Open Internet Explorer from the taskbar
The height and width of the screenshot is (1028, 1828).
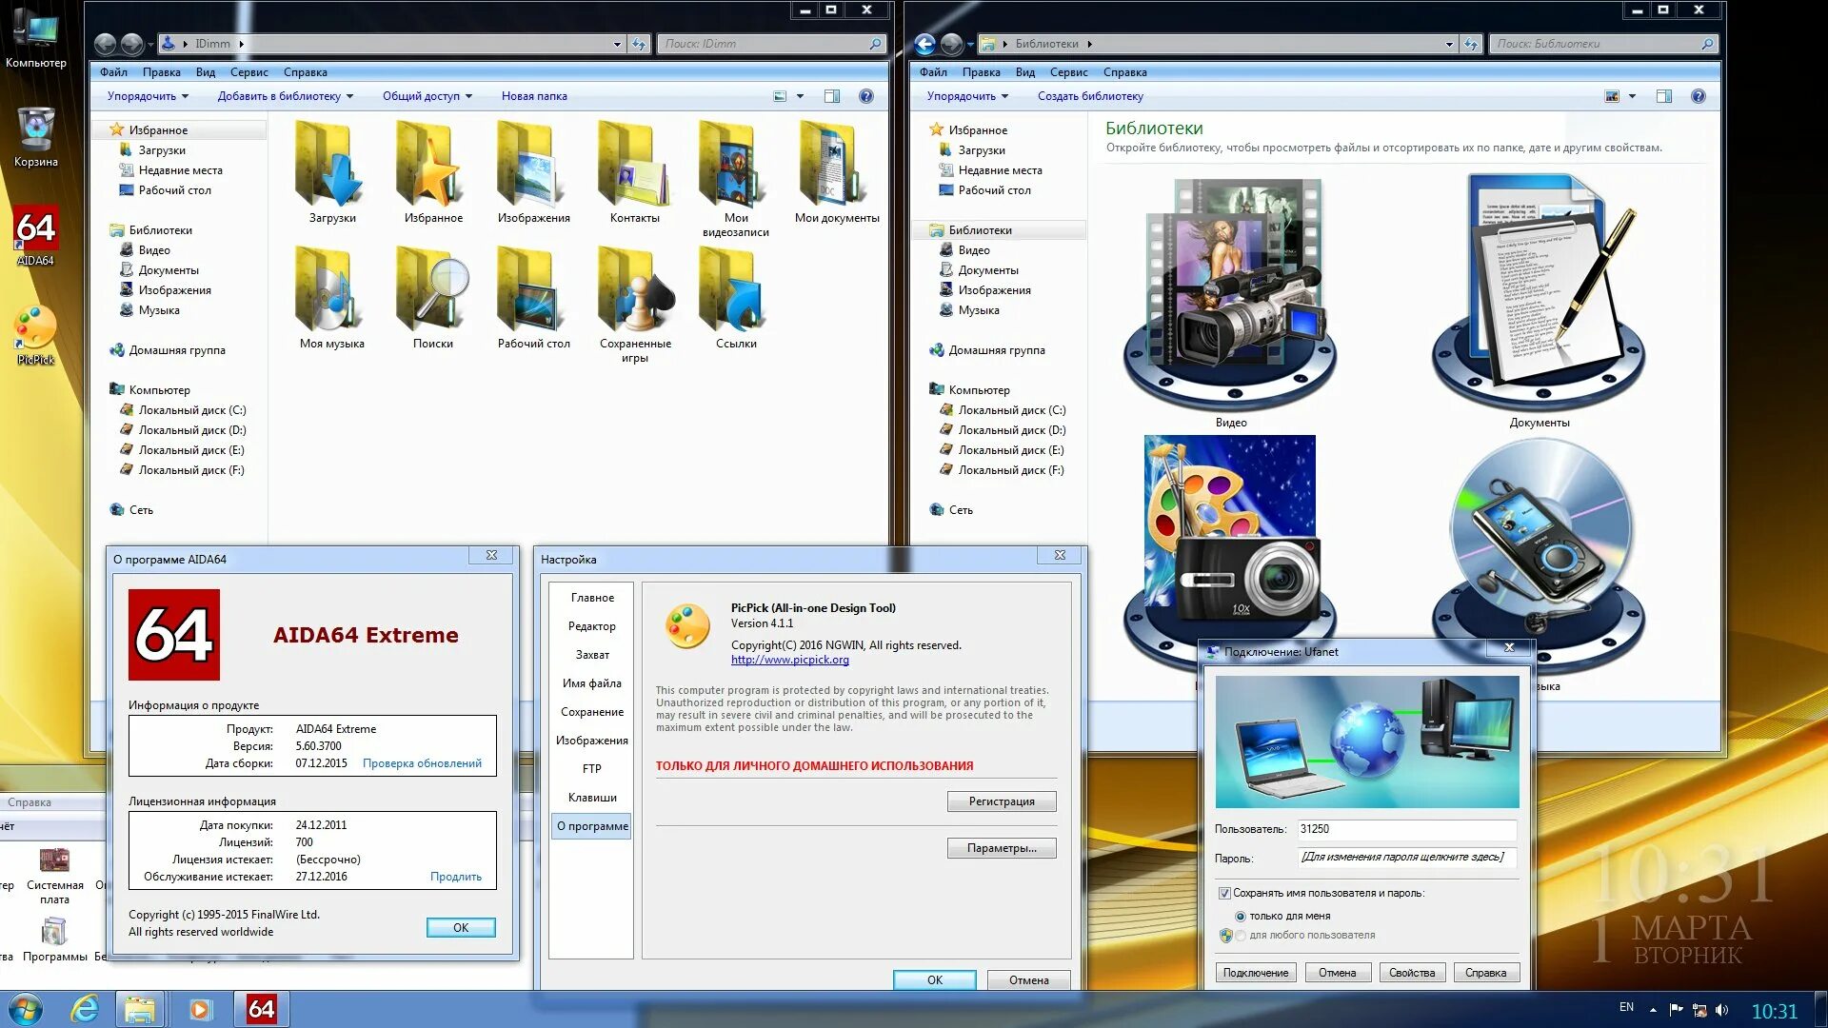click(85, 1008)
